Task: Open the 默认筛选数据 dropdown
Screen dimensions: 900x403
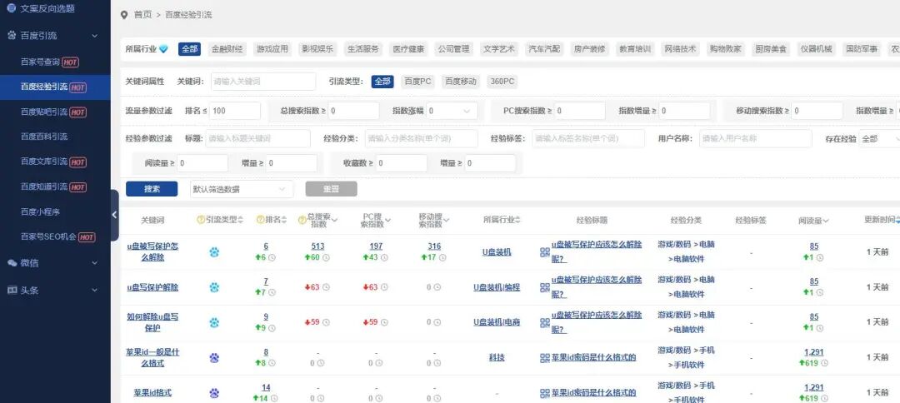Action: tap(241, 189)
